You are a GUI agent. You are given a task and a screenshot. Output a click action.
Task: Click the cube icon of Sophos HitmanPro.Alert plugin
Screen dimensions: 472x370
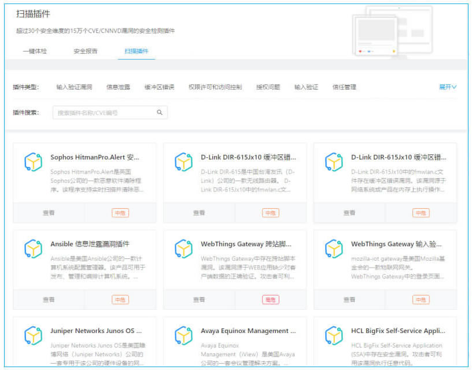[34, 162]
